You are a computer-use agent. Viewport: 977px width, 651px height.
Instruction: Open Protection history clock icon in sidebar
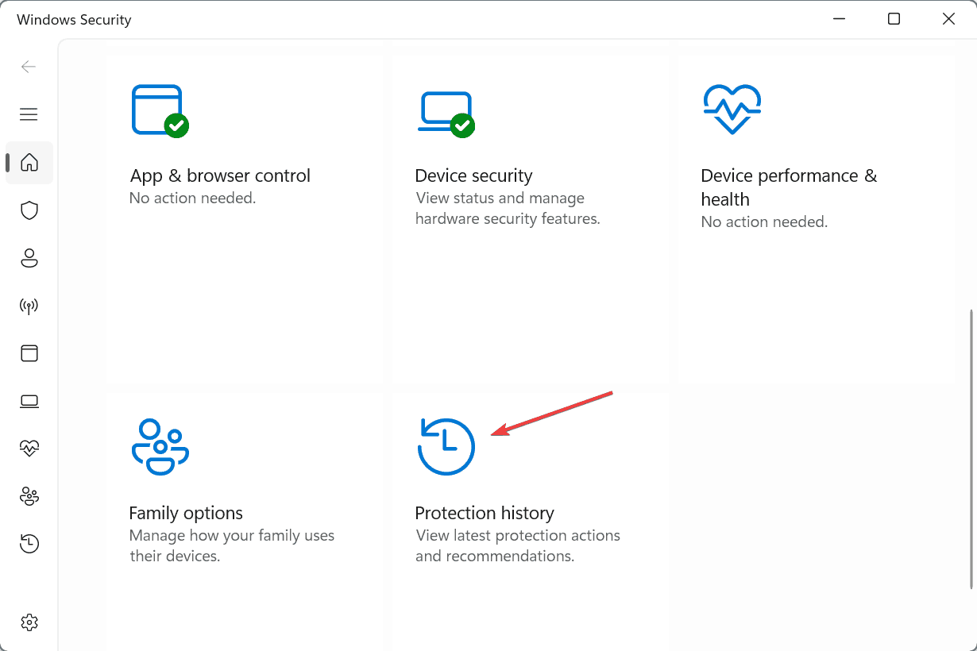pos(29,544)
